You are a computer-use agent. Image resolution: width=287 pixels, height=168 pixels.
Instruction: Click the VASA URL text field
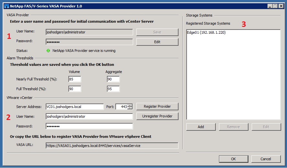point(112,146)
